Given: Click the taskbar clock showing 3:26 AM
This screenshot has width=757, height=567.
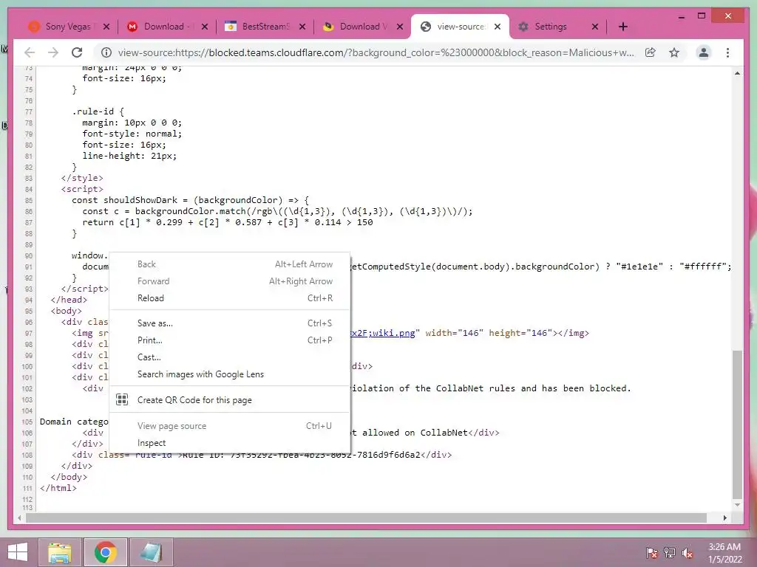Looking at the screenshot, I should (x=724, y=553).
